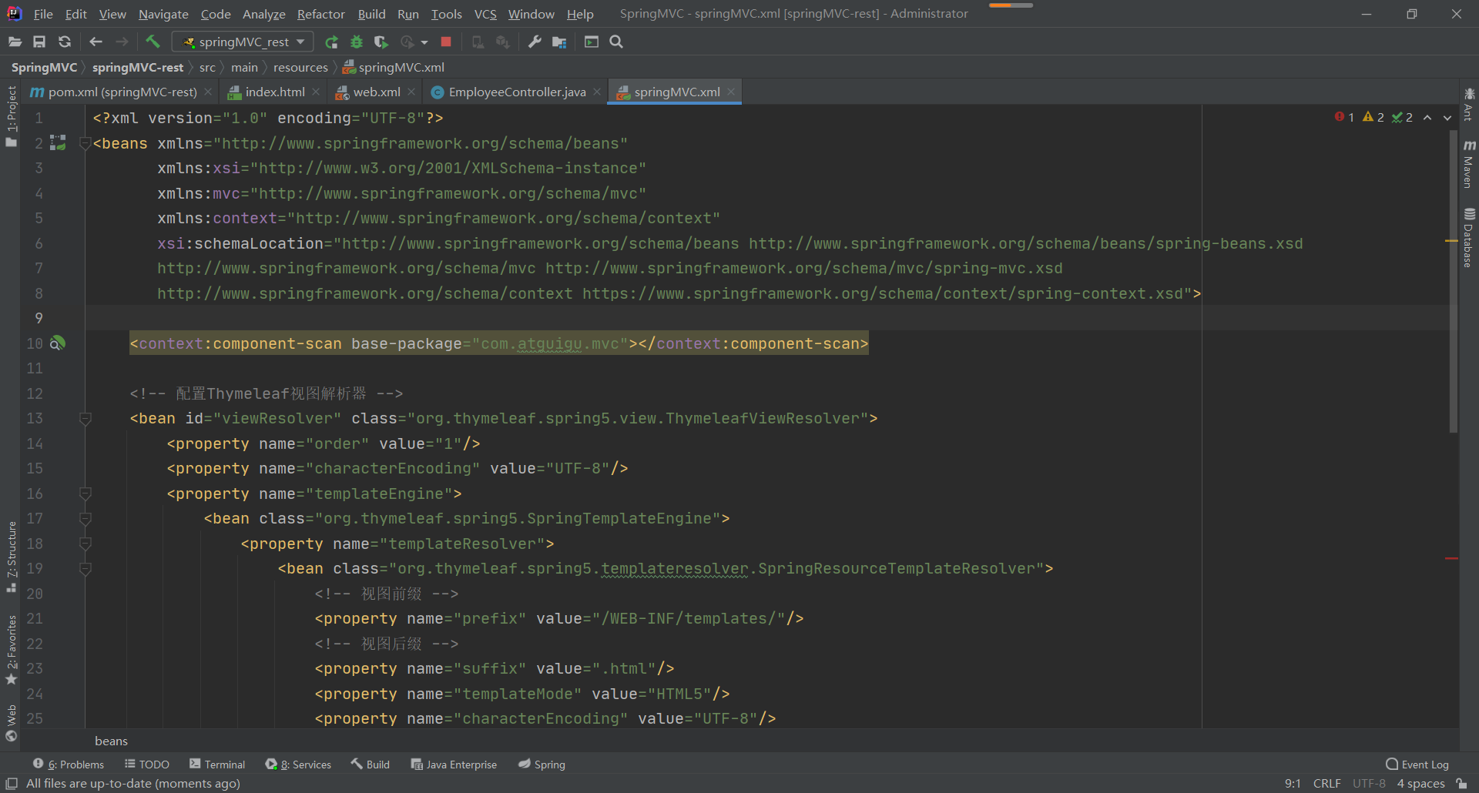This screenshot has height=793, width=1479.
Task: Click Save All icon
Action: (x=39, y=42)
